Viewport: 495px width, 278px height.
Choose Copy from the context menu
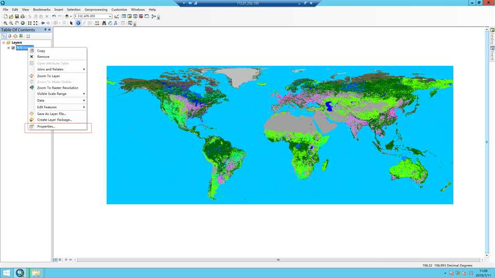pos(57,51)
